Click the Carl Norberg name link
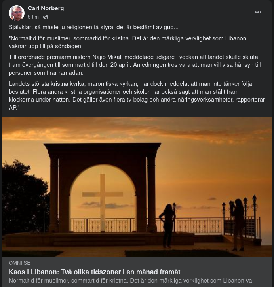This screenshot has height=287, width=274. (x=46, y=8)
